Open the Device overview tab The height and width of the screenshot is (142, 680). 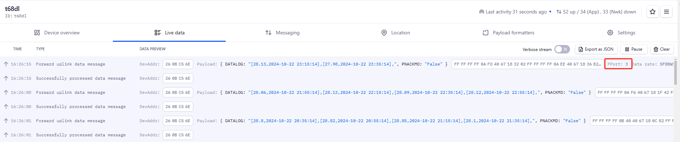pos(57,33)
